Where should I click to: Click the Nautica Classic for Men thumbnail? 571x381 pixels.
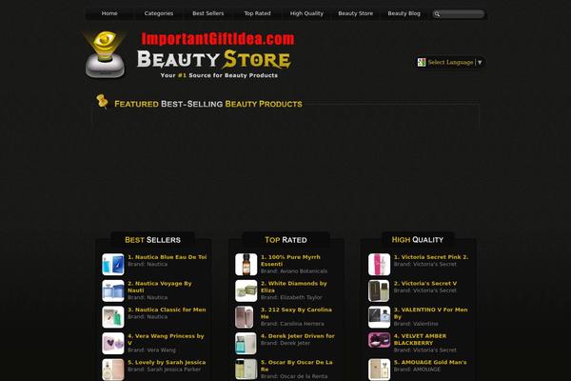113,317
